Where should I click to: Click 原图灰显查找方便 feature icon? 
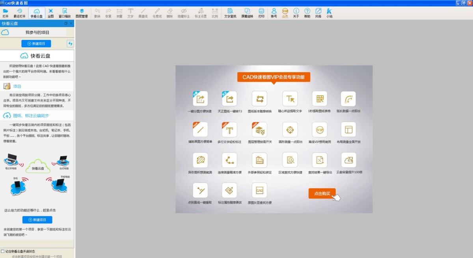[259, 190]
